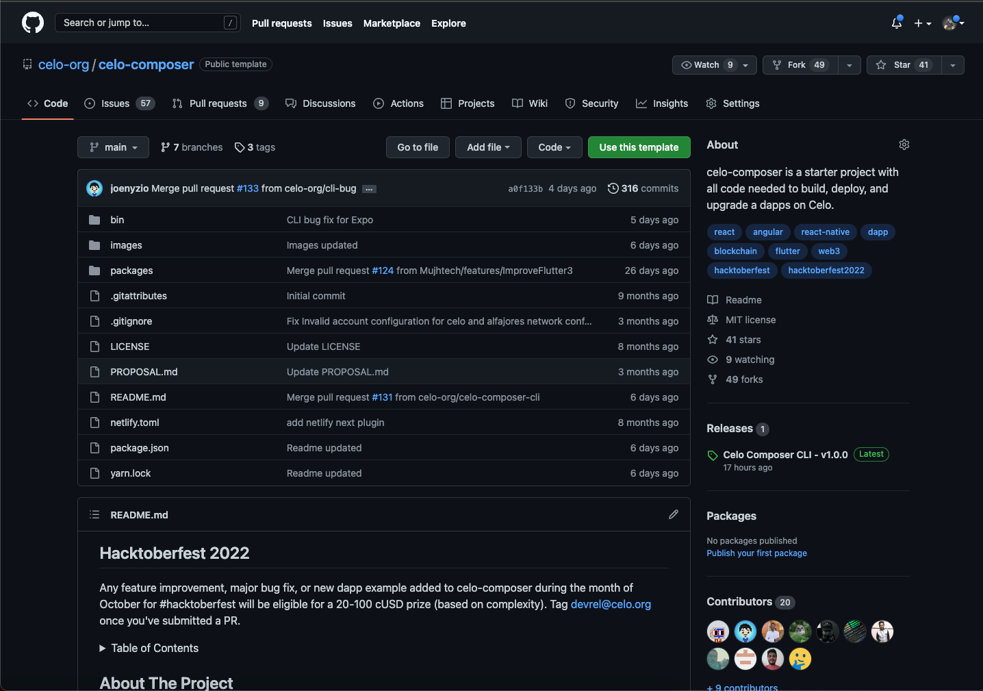Open the Actions tab
Screen dimensions: 983x691
[x=398, y=103]
